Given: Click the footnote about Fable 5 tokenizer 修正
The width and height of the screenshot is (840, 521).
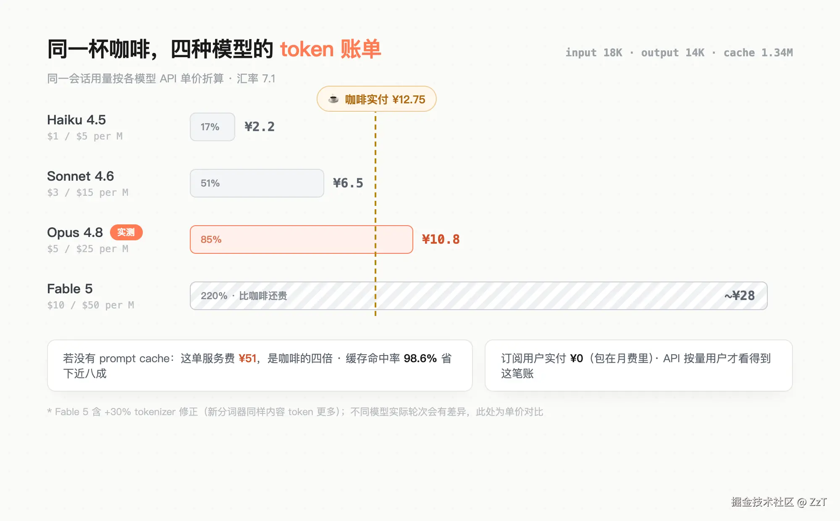Looking at the screenshot, I should tap(295, 412).
